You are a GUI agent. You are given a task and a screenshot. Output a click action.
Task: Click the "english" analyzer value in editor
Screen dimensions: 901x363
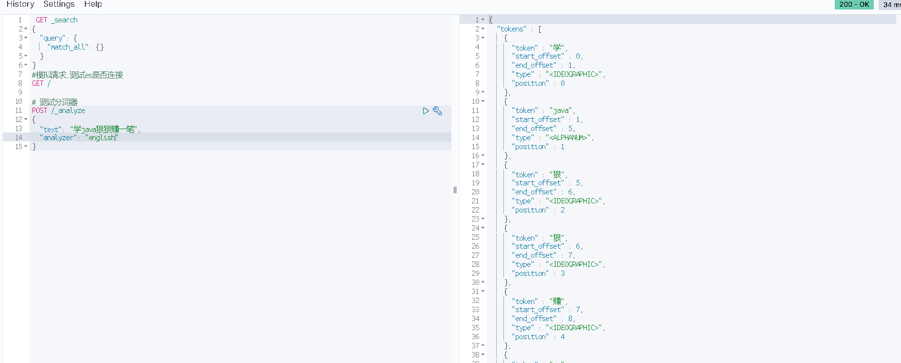pyautogui.click(x=102, y=138)
